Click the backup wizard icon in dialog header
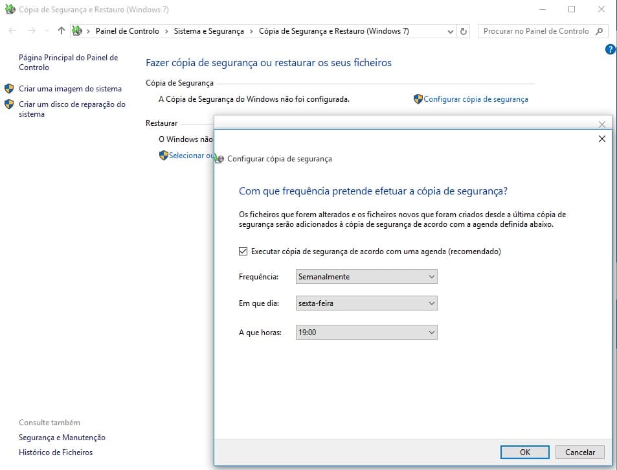Viewport: 617px width, 470px height. point(219,158)
